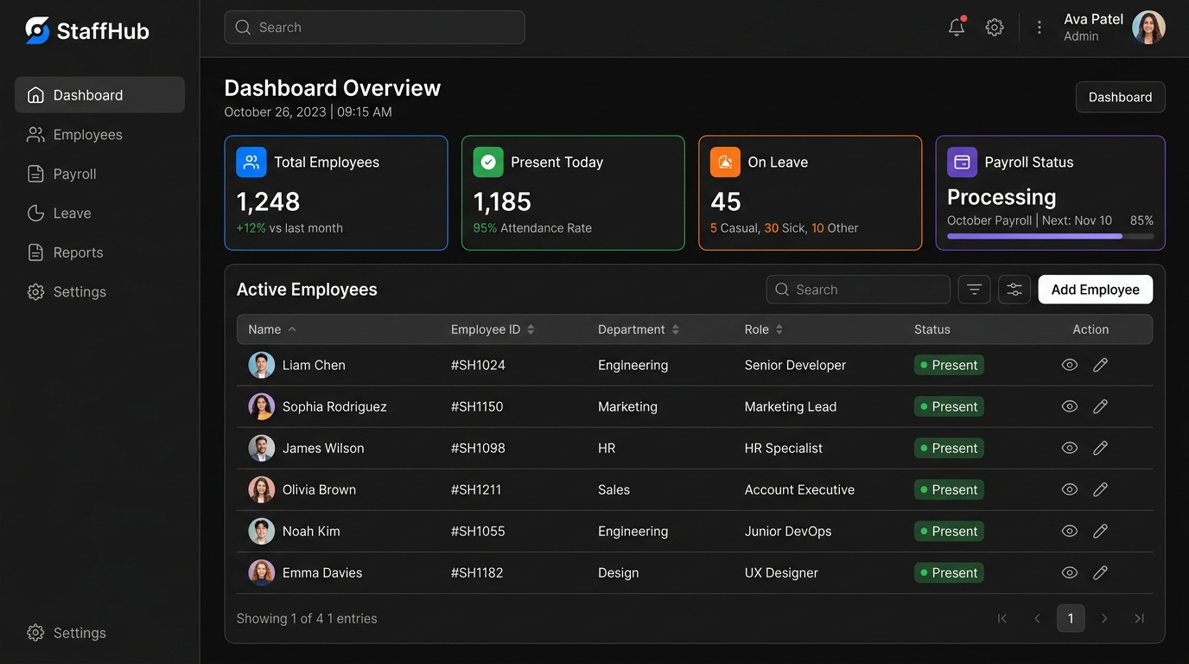Open Reports in the sidebar
This screenshot has width=1189, height=664.
pyautogui.click(x=99, y=252)
